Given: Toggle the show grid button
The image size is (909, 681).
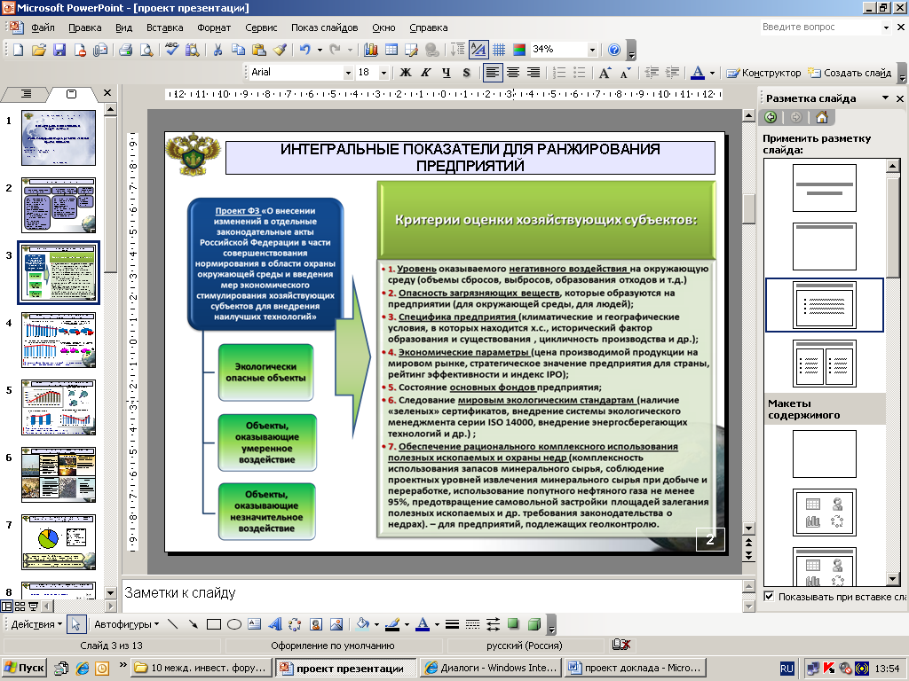Looking at the screenshot, I should click(x=499, y=50).
